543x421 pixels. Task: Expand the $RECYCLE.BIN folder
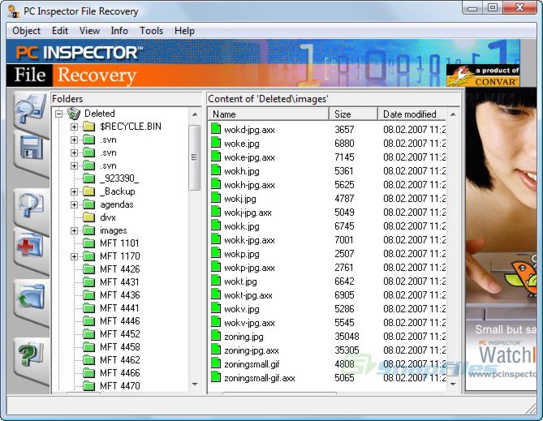tap(74, 127)
